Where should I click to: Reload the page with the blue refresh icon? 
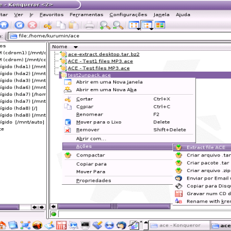click(x=20, y=25)
